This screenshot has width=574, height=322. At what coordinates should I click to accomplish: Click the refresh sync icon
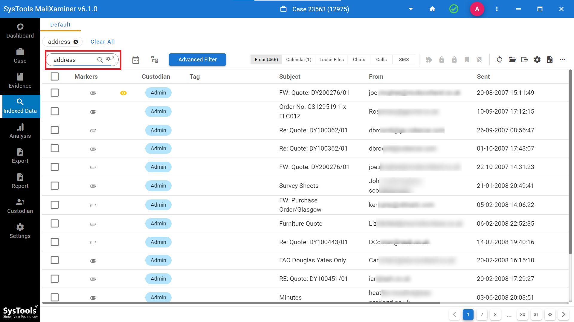500,60
